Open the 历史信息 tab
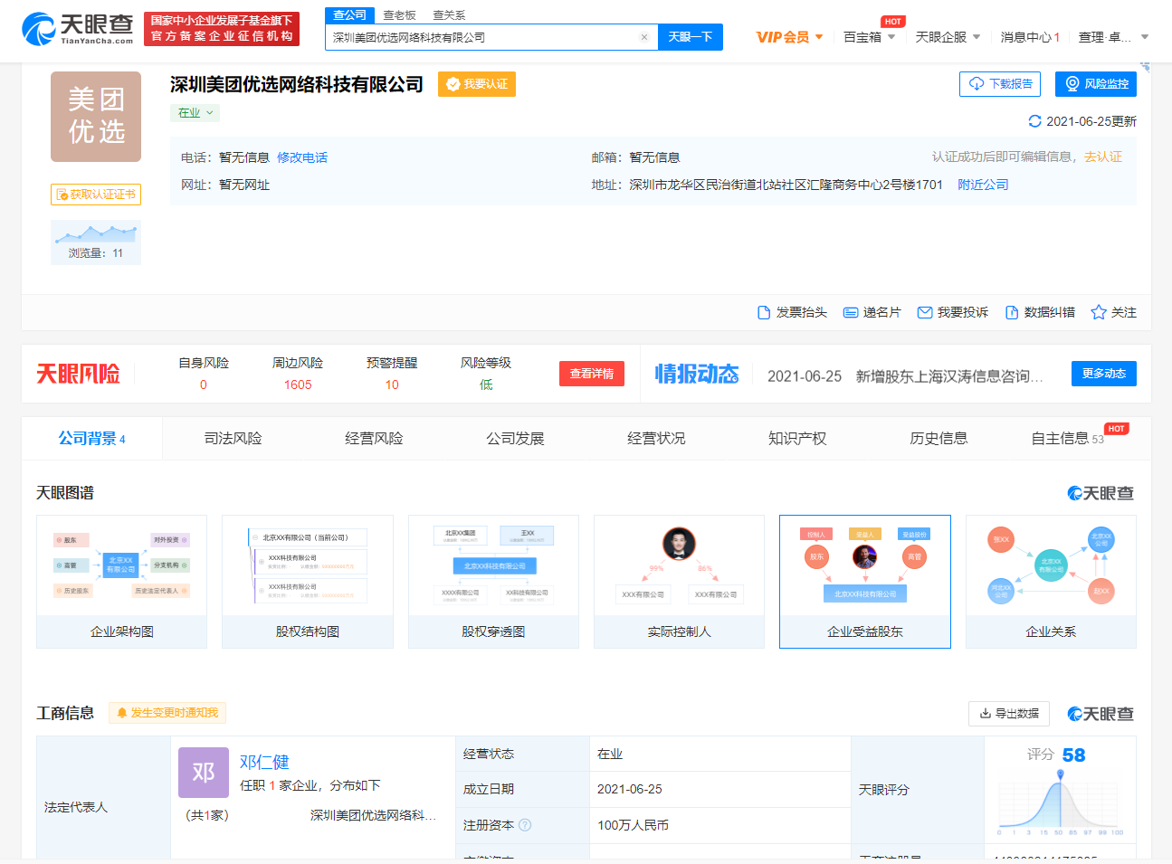The image size is (1172, 864). pos(939,439)
